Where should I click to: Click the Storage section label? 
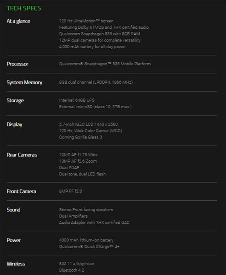15,100
